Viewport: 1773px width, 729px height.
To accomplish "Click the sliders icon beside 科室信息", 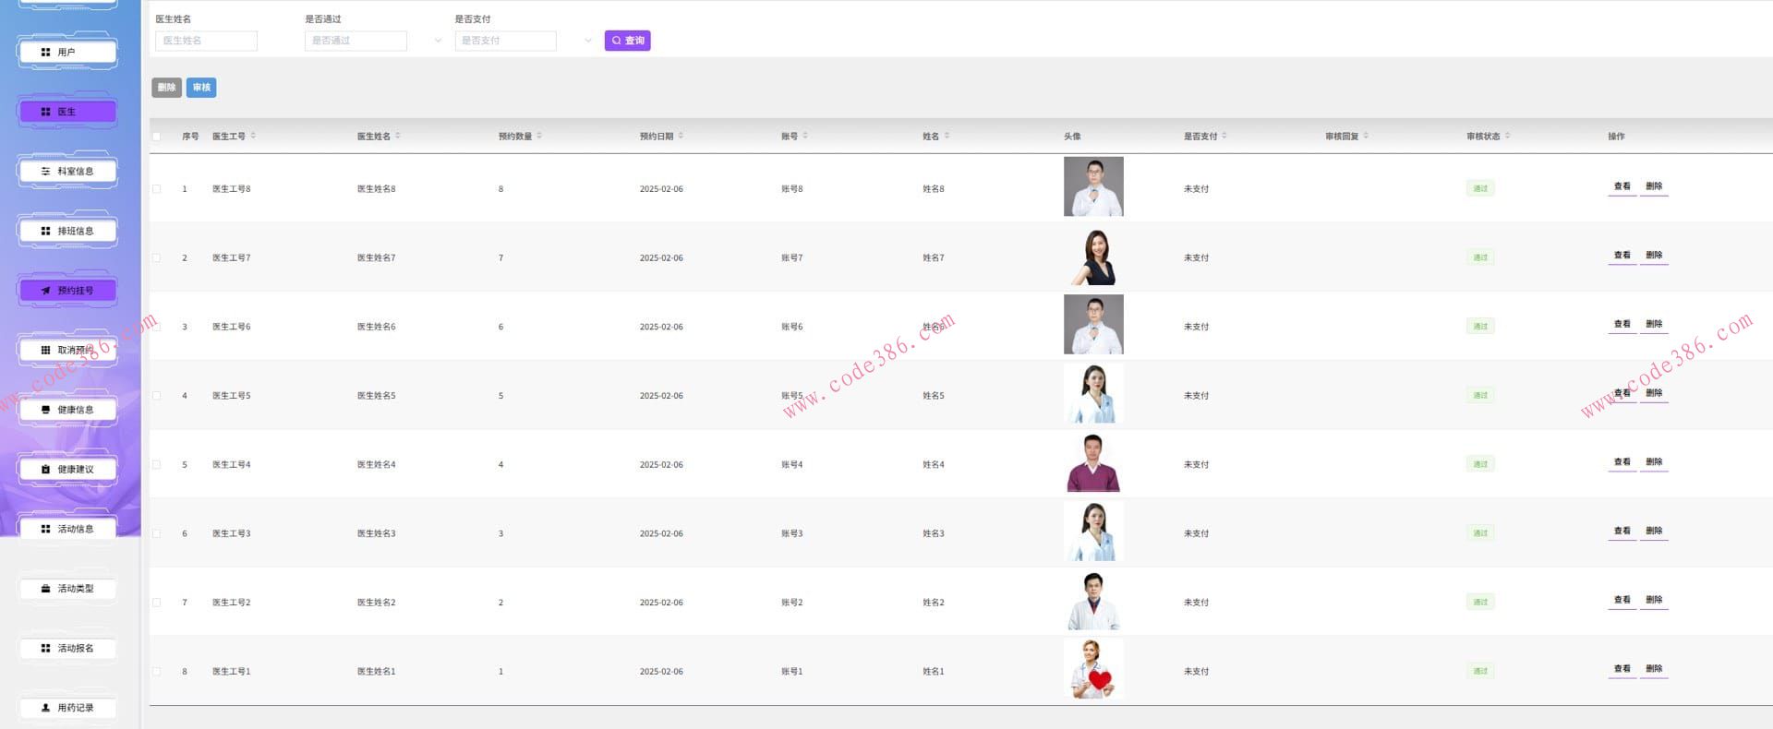I will pos(45,172).
